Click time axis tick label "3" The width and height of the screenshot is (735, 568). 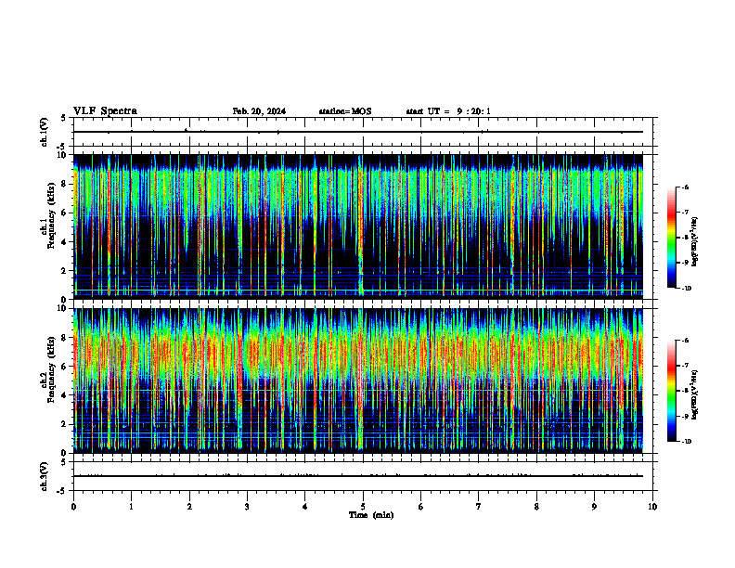pos(247,507)
